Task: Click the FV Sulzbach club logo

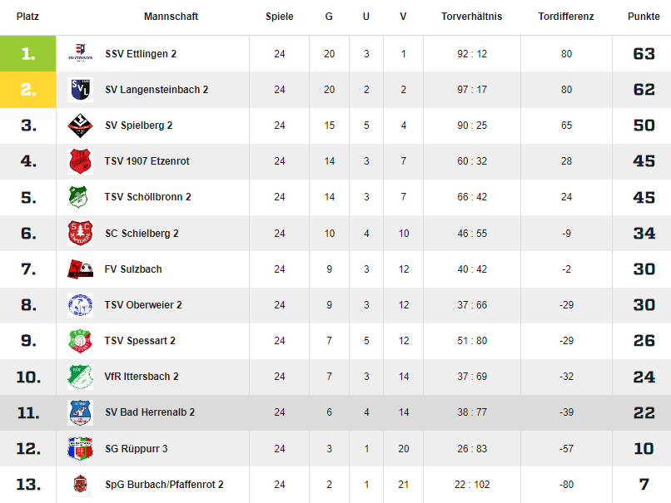Action: point(80,269)
